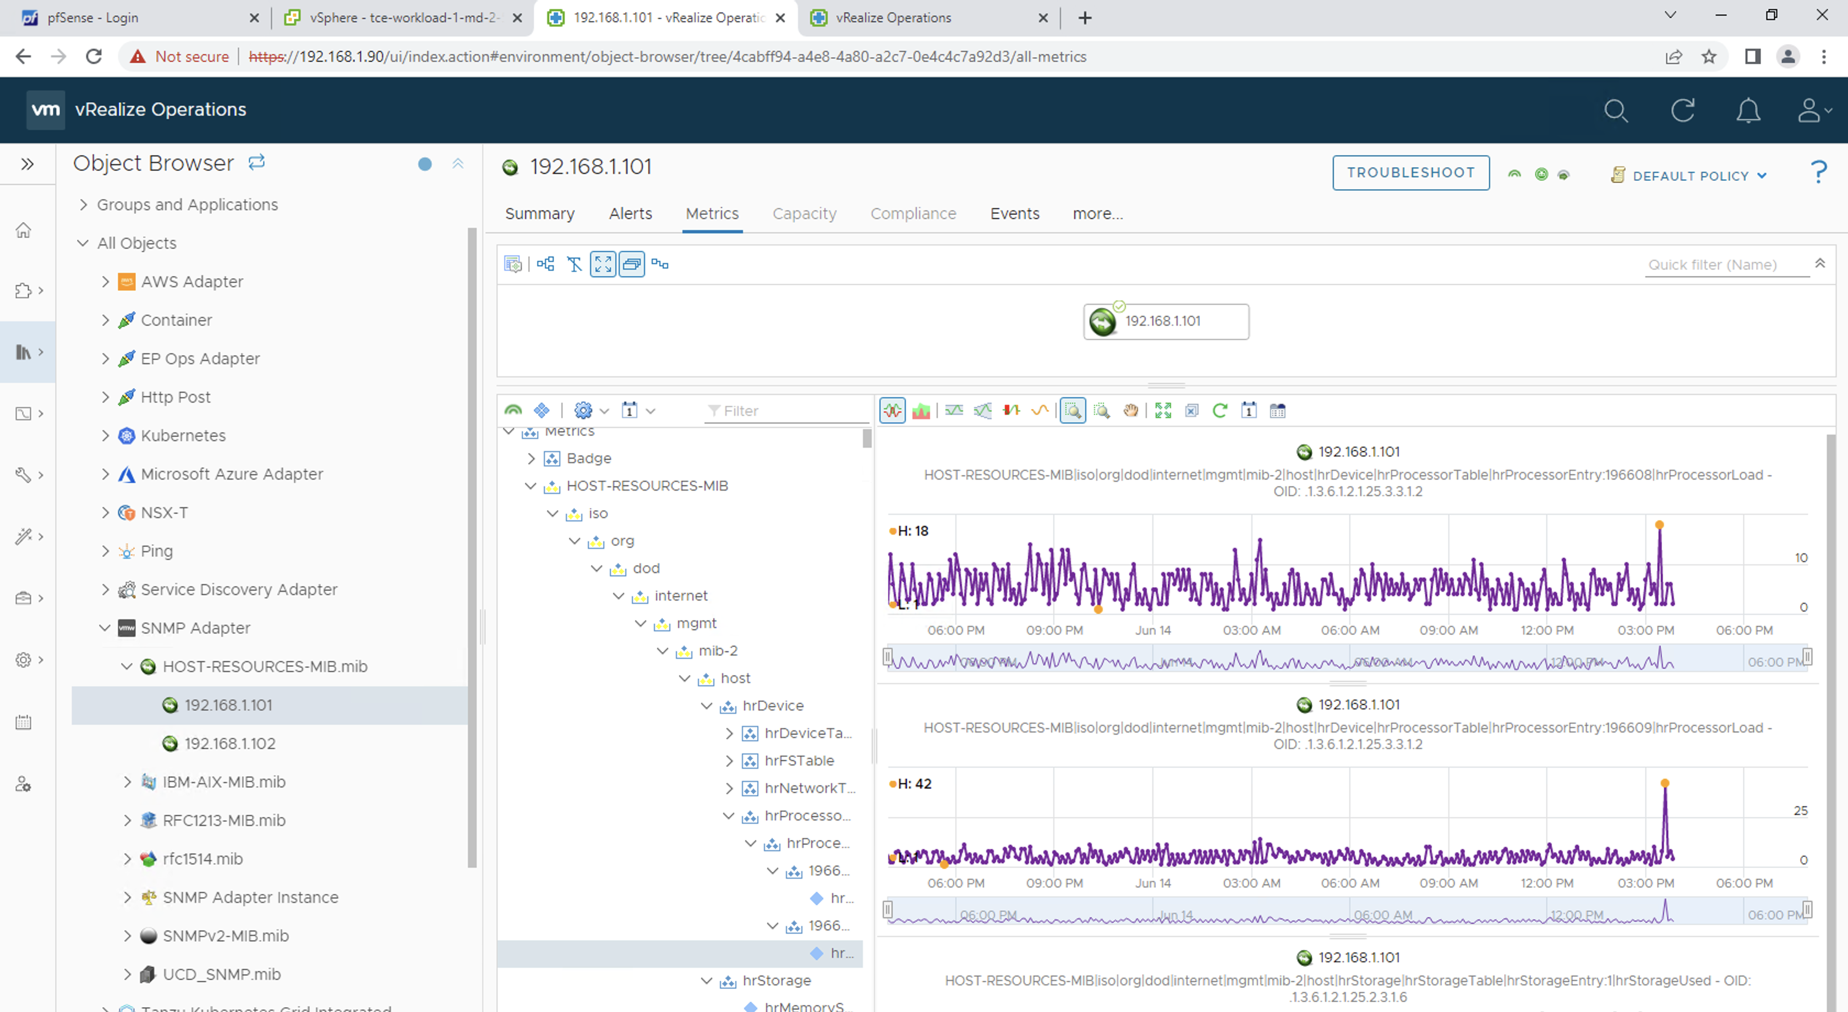Toggle the red-green anomalies chart icon
Screen dimensions: 1848x1012
tap(1012, 411)
